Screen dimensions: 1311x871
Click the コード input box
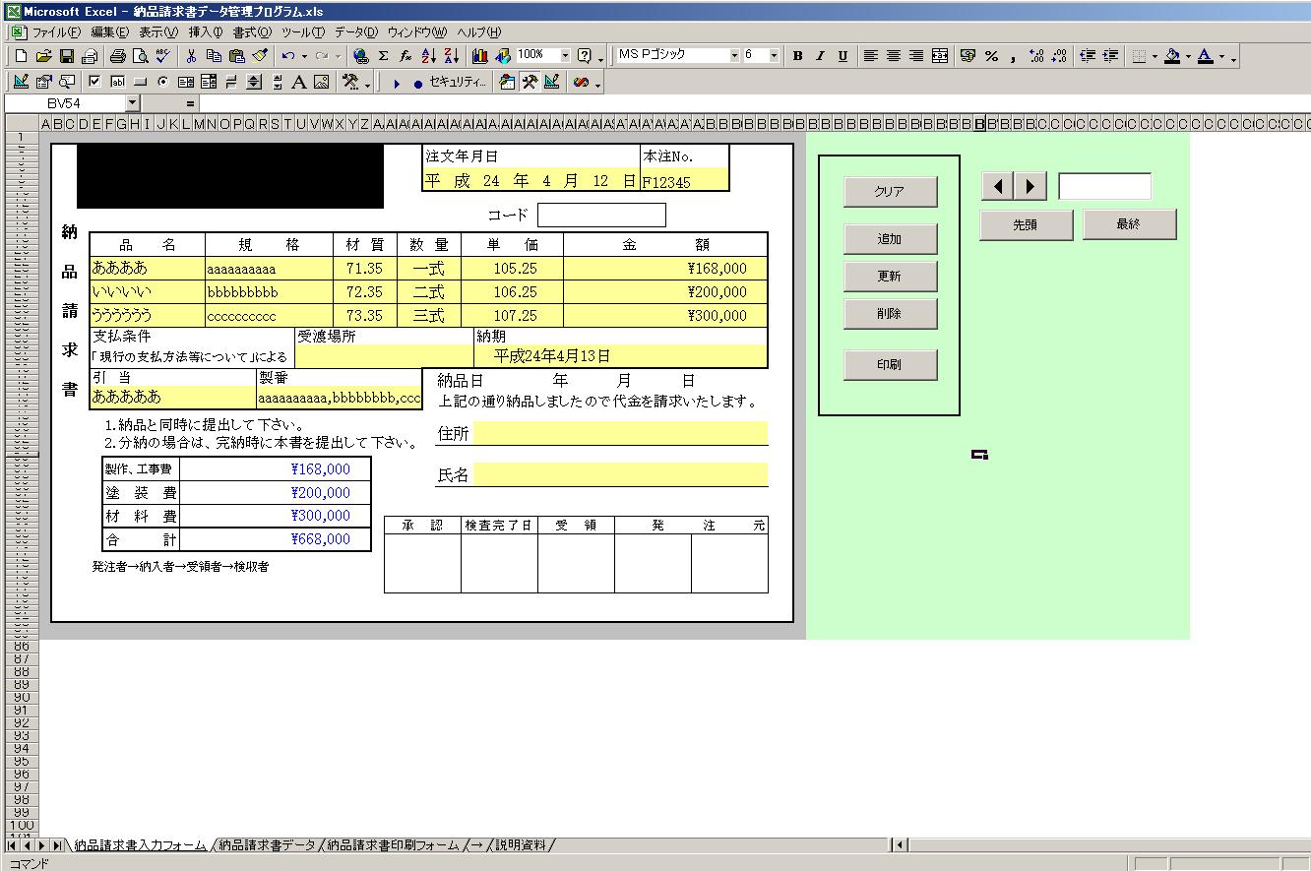(601, 215)
